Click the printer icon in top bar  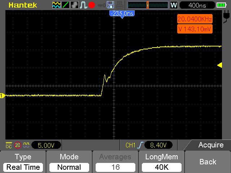[x=119, y=5]
